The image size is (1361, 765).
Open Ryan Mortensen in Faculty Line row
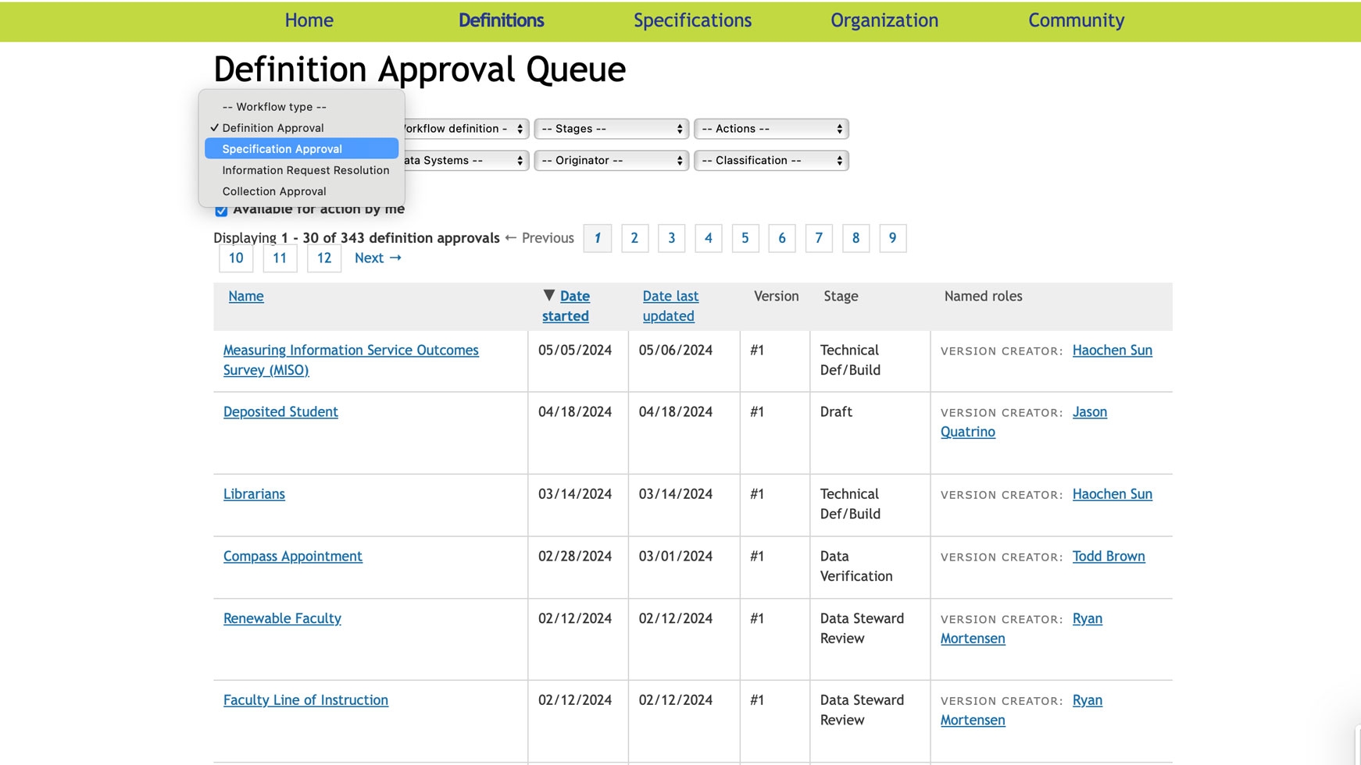[x=1021, y=710]
